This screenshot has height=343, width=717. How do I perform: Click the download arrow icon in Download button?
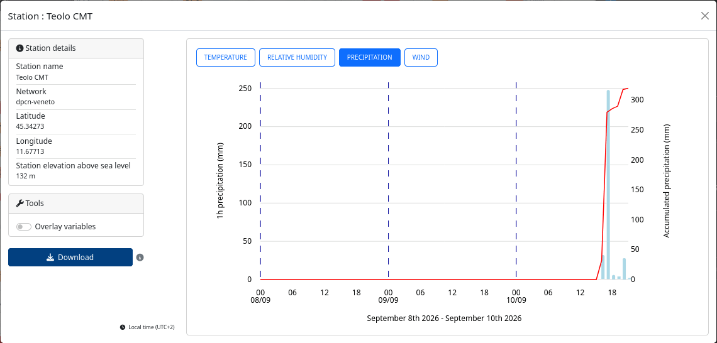(x=51, y=258)
